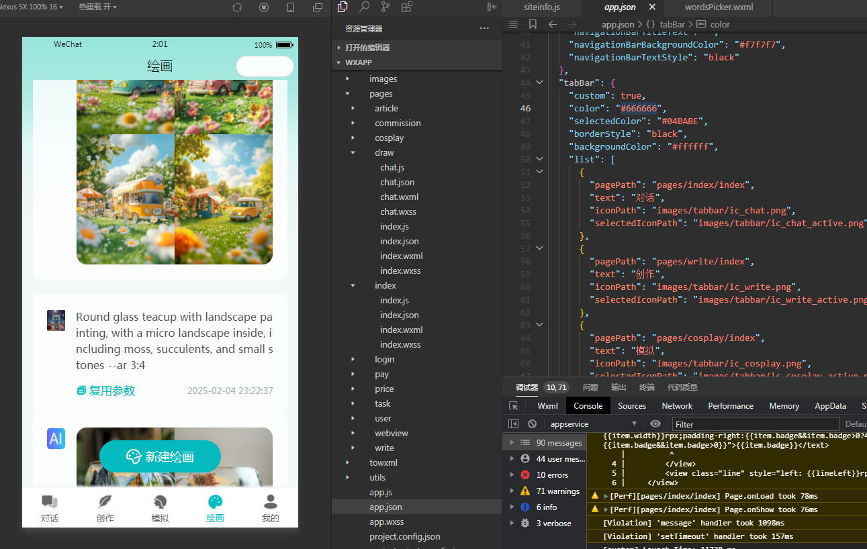The image size is (867, 549).
Task: Toggle the console sidebar panel icon
Action: (513, 424)
